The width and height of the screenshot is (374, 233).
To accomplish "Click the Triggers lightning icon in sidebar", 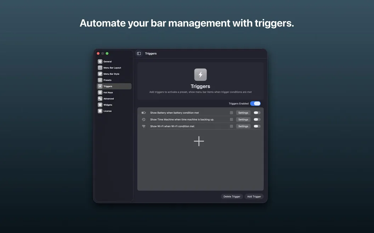I will 100,86.
